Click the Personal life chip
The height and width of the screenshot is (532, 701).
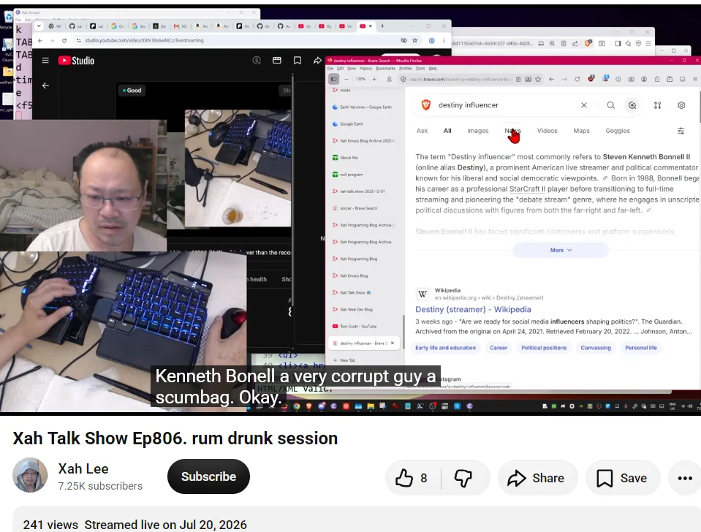pyautogui.click(x=641, y=347)
